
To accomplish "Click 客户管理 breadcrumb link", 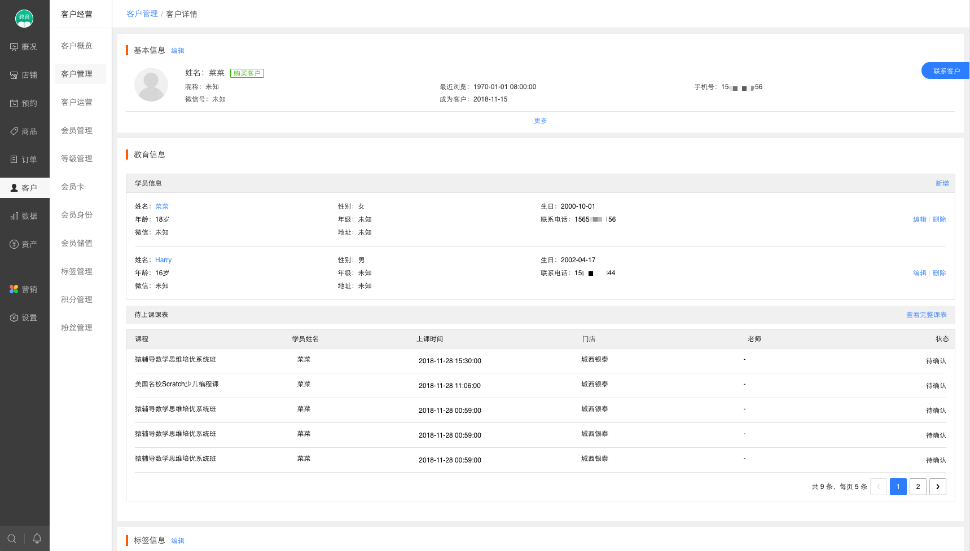I will pyautogui.click(x=142, y=14).
